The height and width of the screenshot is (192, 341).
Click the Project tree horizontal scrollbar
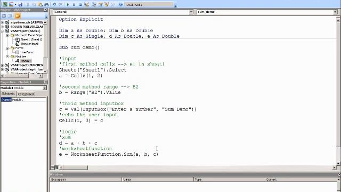point(22,76)
